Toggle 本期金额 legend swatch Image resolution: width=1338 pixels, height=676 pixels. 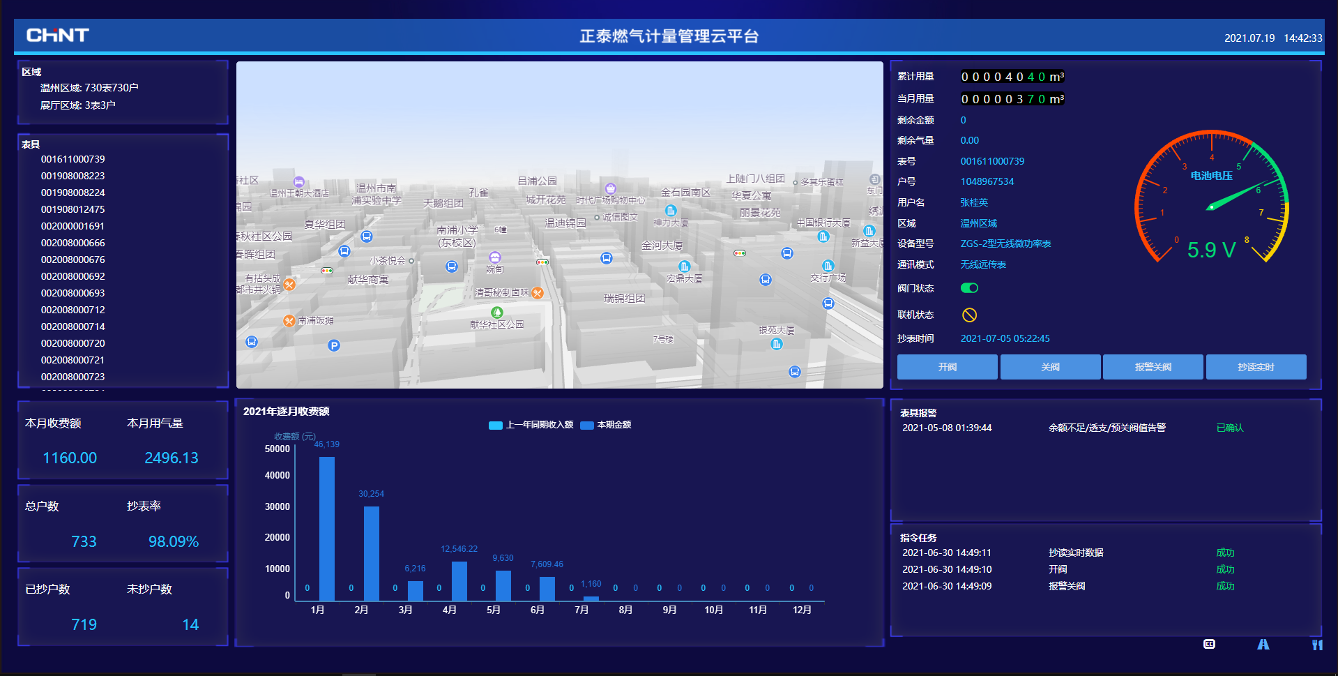[x=587, y=425]
